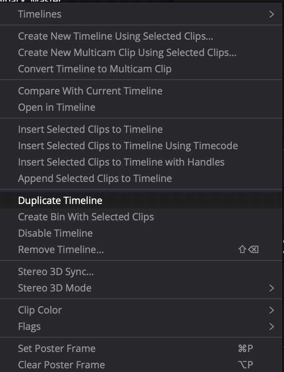Choose Create New Timeline Using Selected Clips
Screen dimensions: 284x372
(x=141, y=36)
